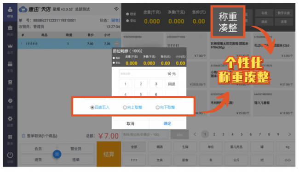Screen dimensions: 299x172
Task: Click the 确定 confirm button
Action: pos(167,123)
